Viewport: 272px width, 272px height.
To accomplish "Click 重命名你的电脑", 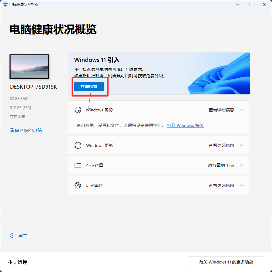I will tap(26, 130).
